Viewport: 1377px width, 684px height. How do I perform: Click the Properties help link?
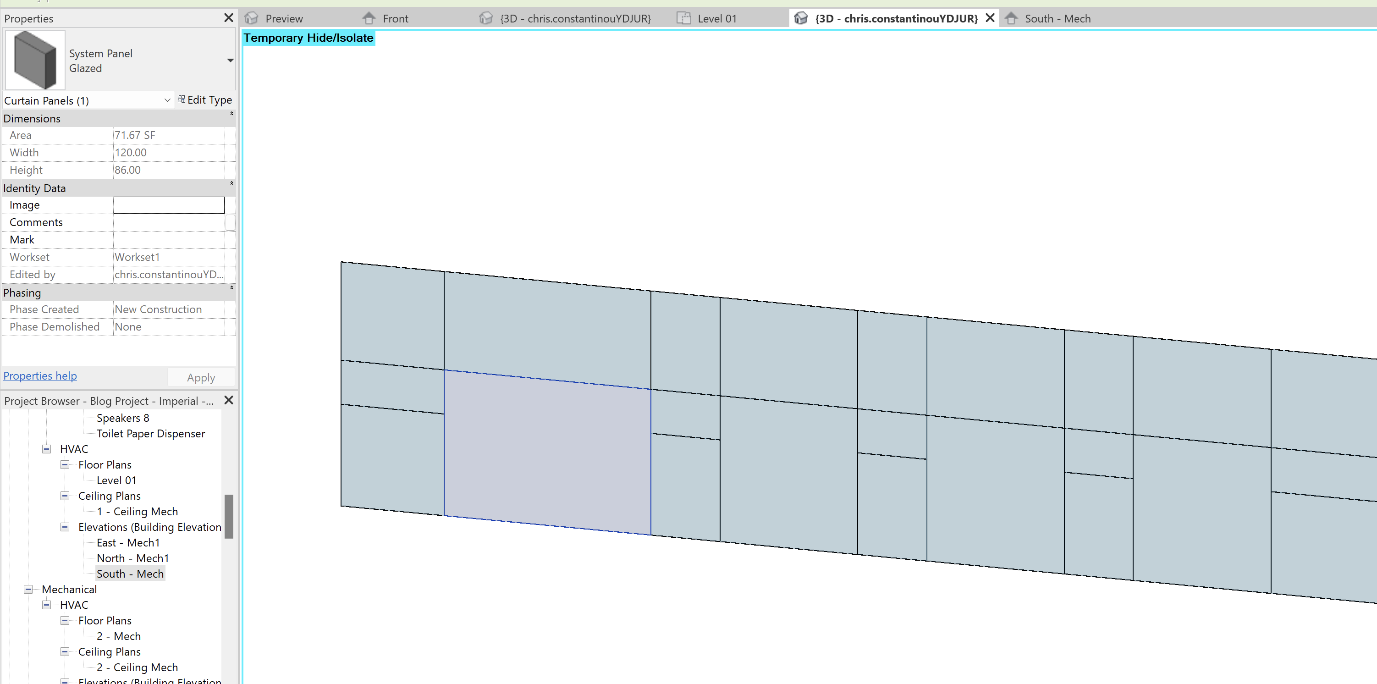[40, 376]
